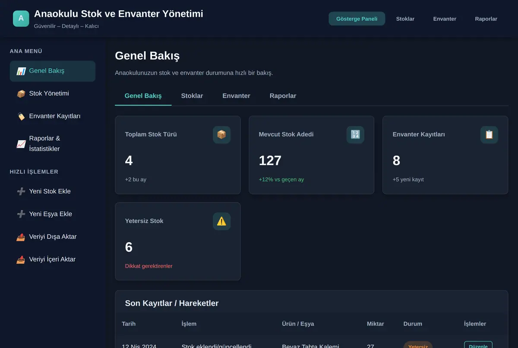Open Stok Yönetimi via its box icon

point(21,94)
